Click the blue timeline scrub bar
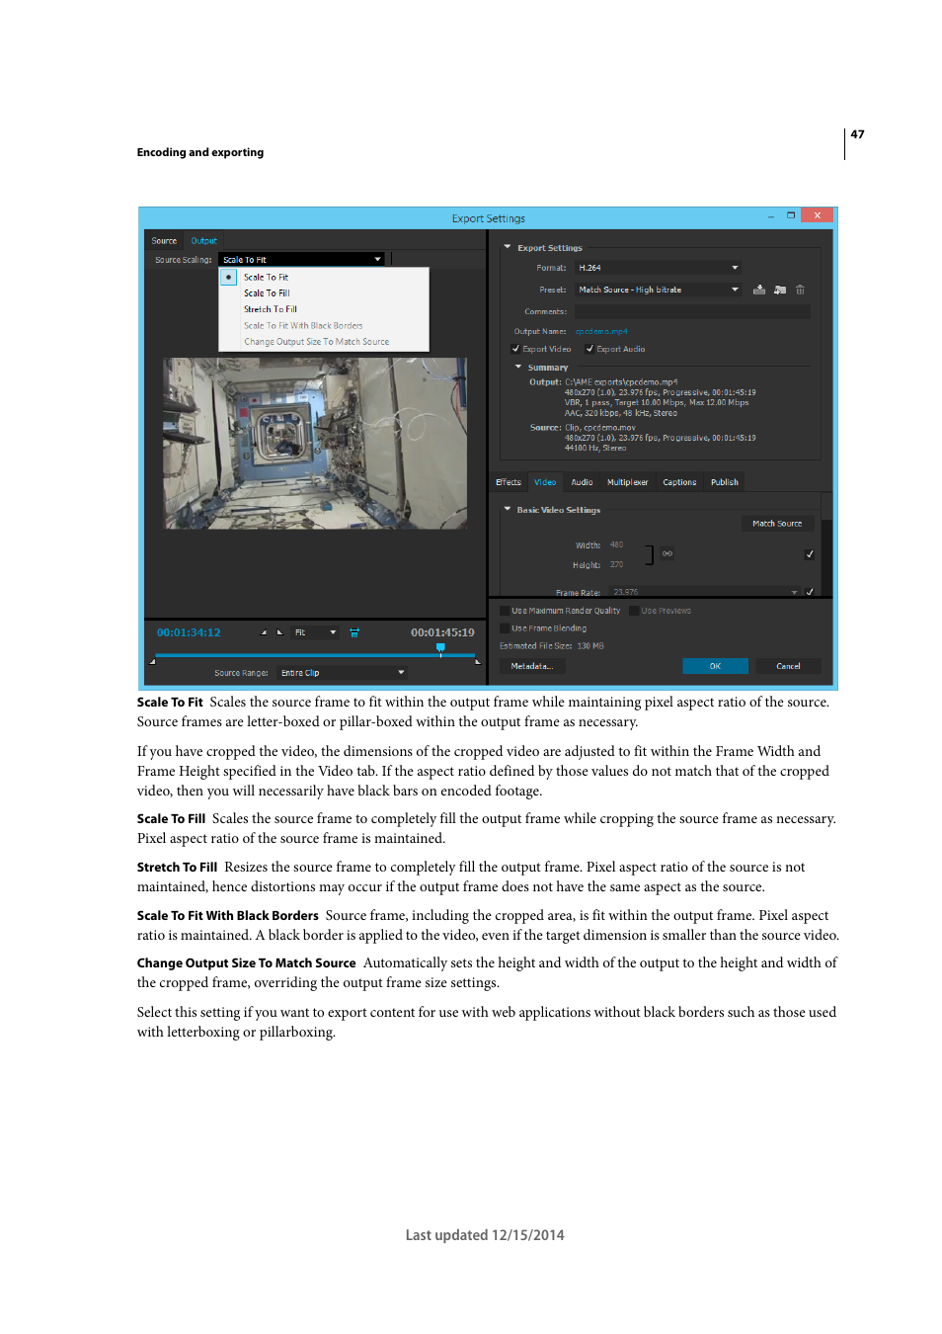 pyautogui.click(x=315, y=655)
